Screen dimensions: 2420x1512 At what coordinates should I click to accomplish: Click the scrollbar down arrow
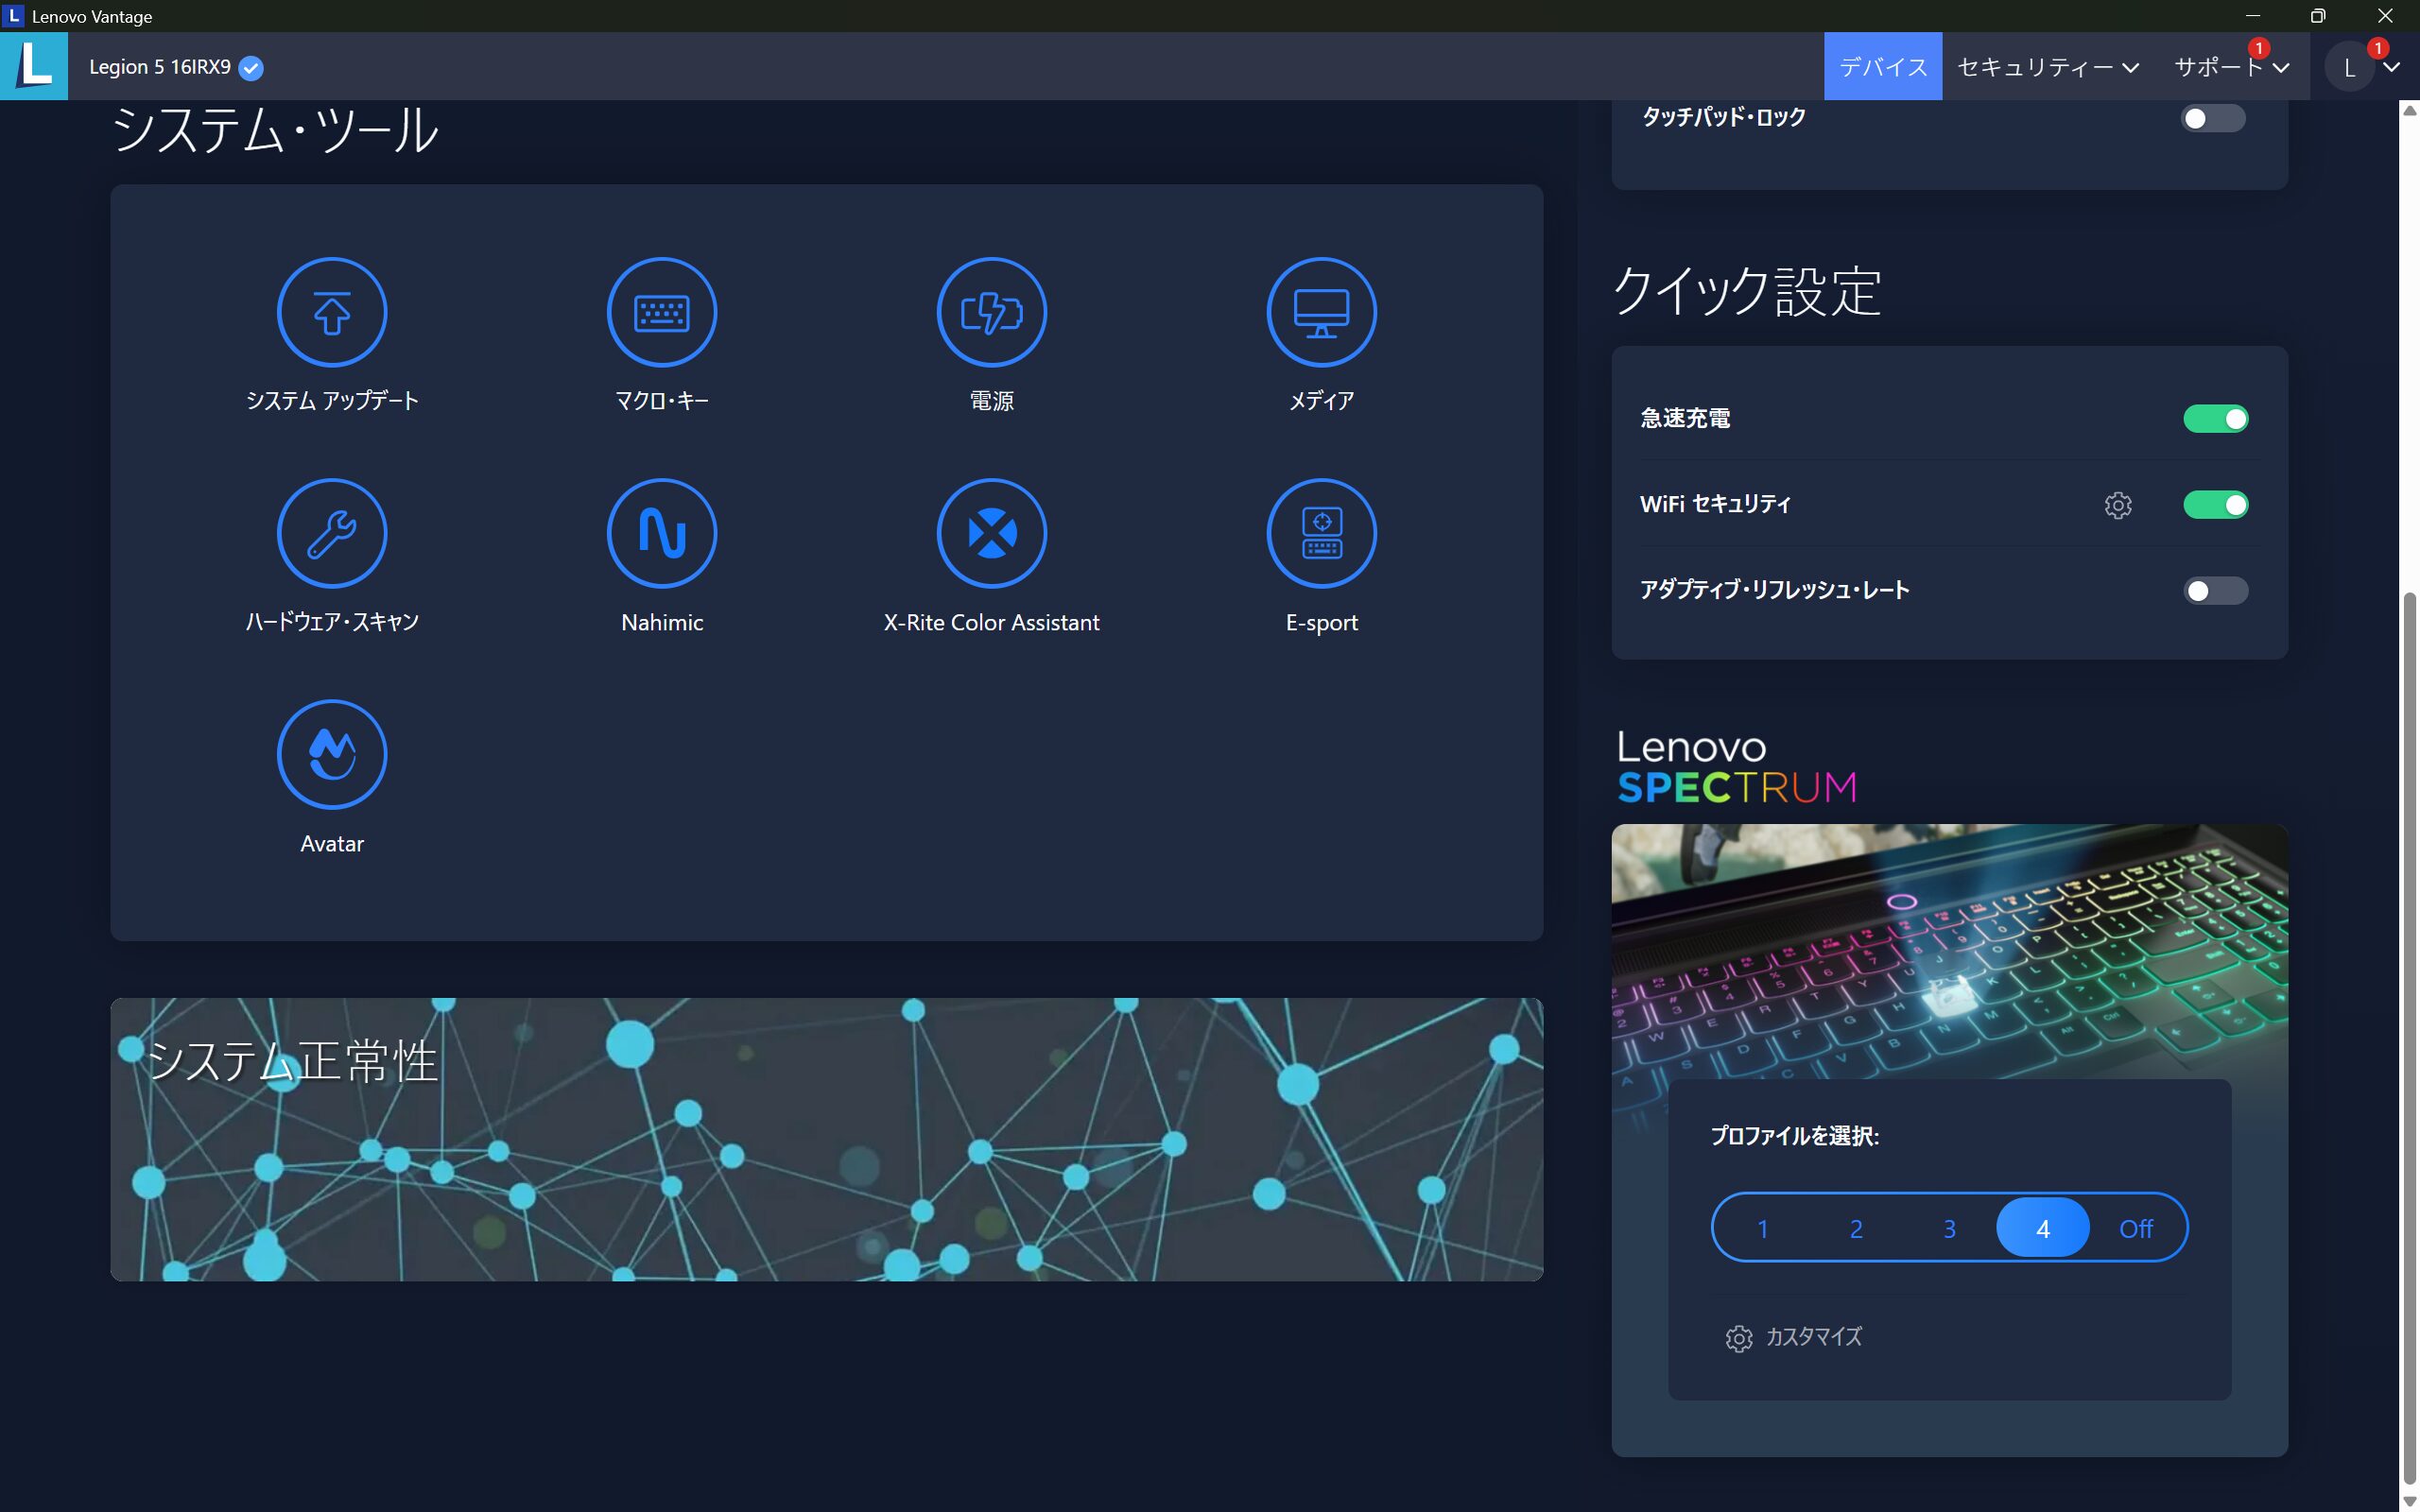click(2410, 1501)
